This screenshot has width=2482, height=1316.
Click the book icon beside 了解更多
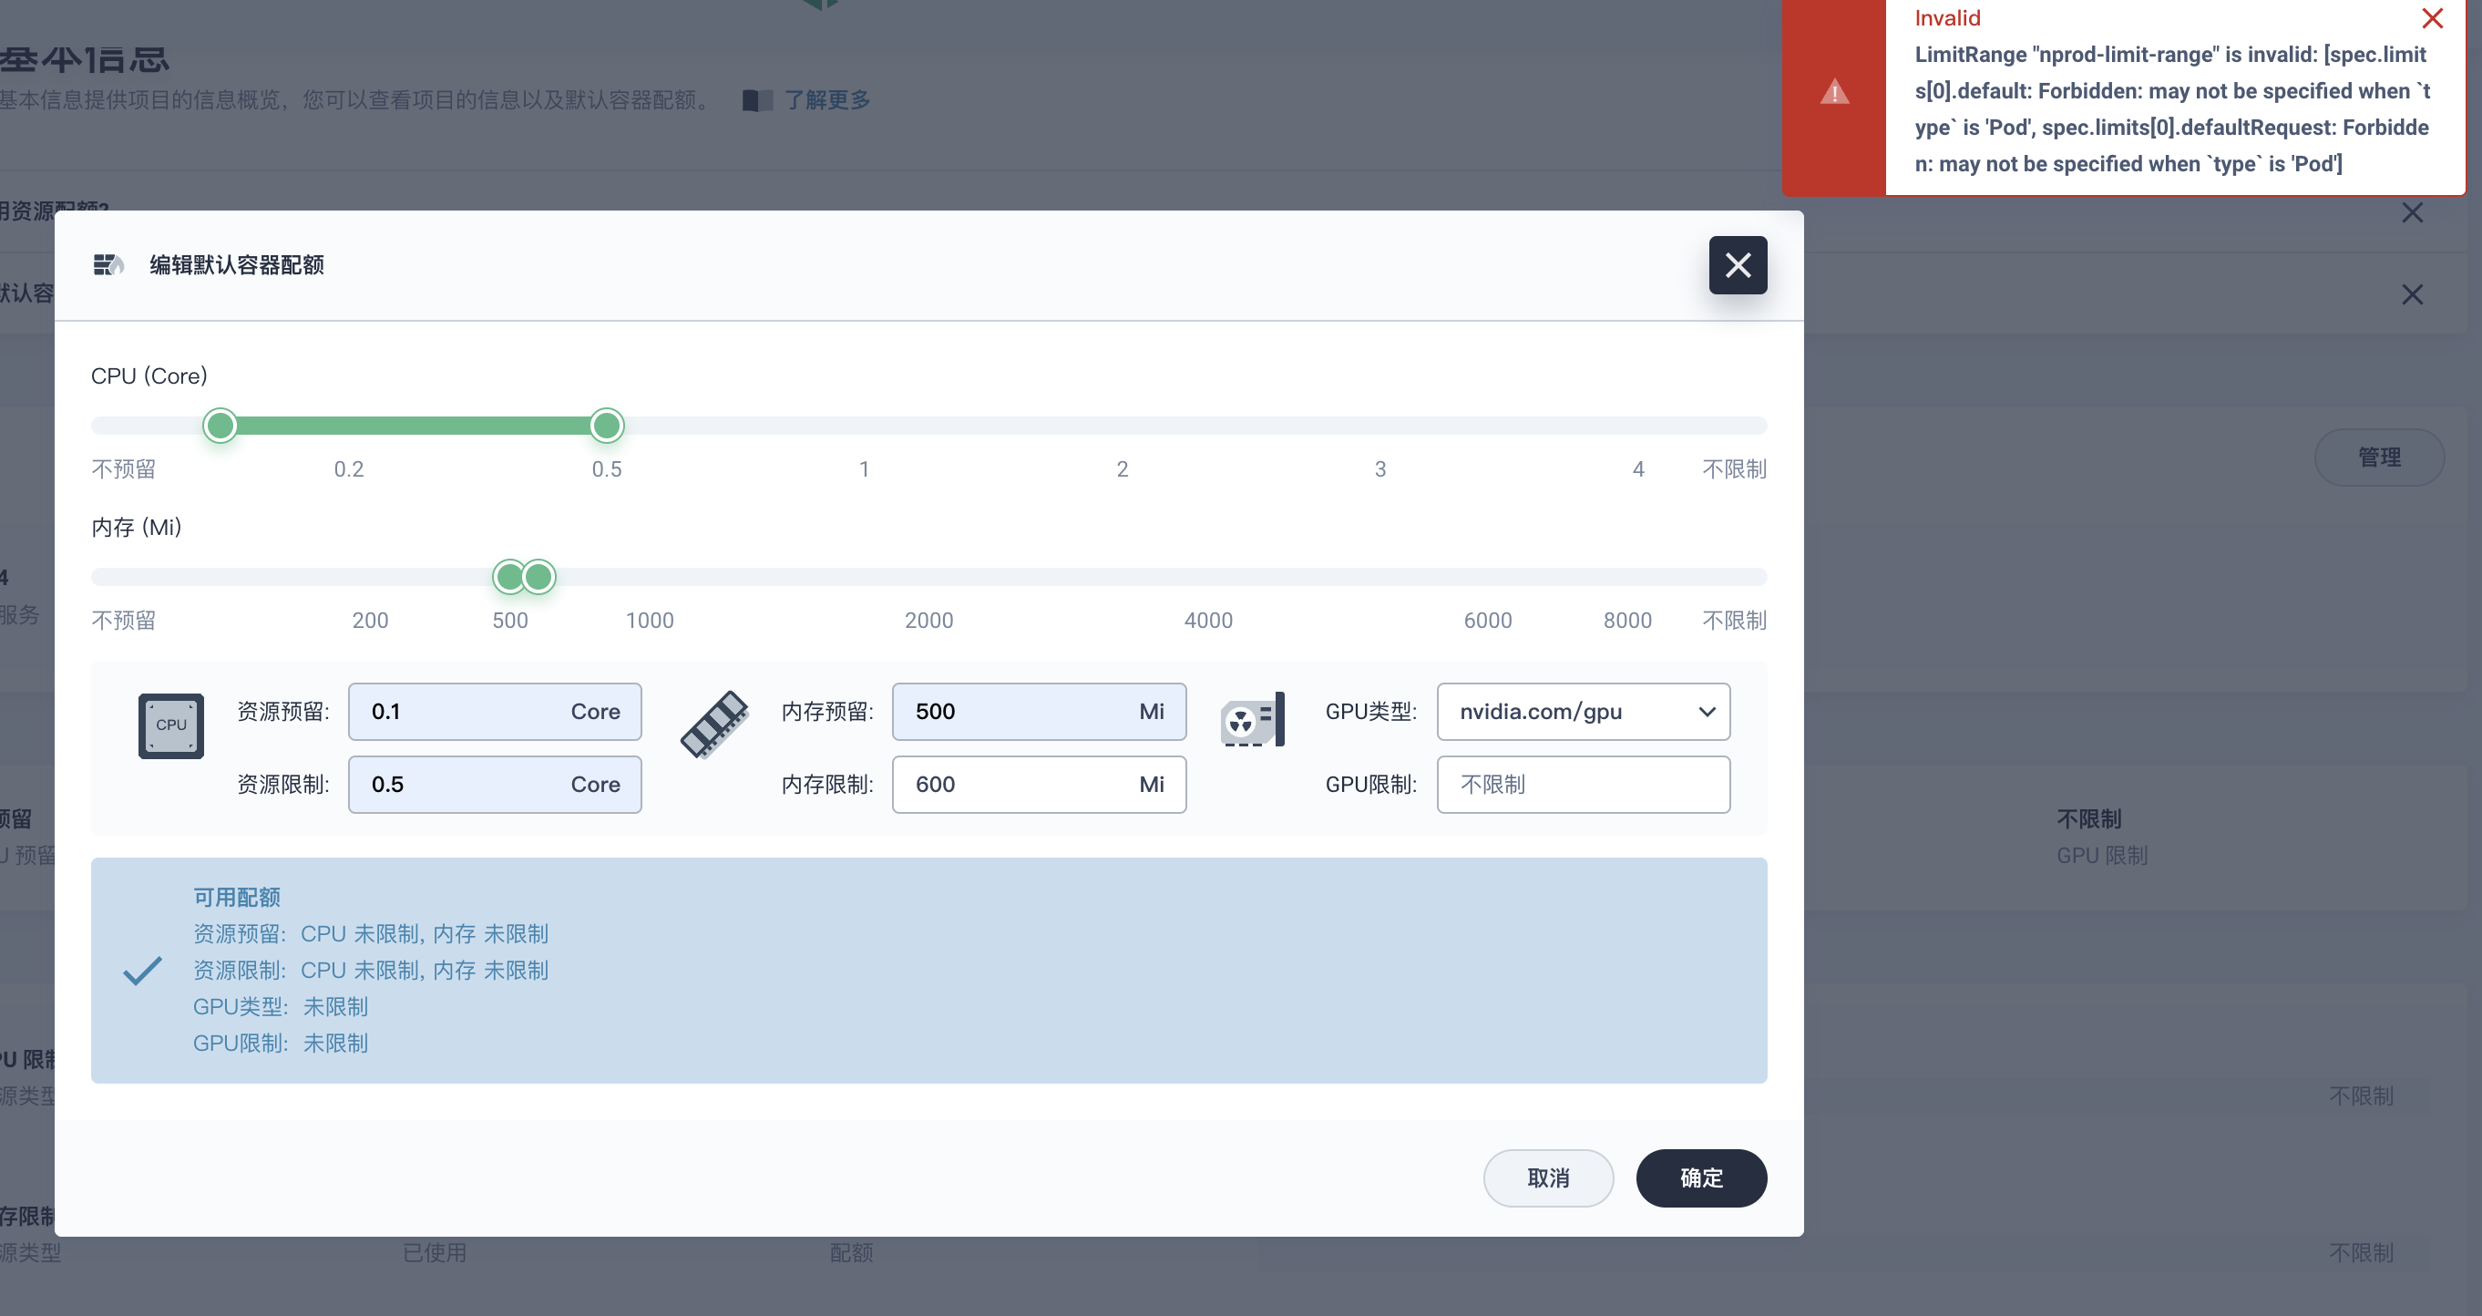click(757, 100)
